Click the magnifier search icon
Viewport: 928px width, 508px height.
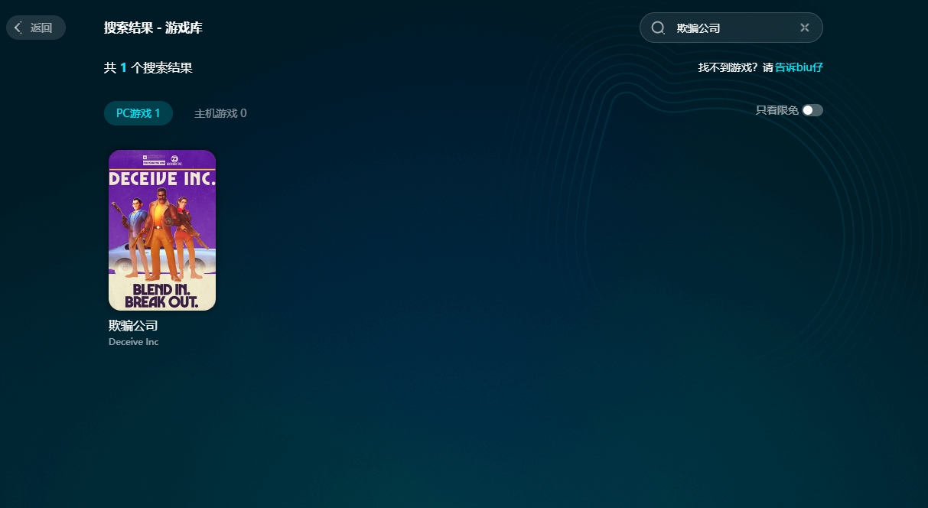pos(658,28)
